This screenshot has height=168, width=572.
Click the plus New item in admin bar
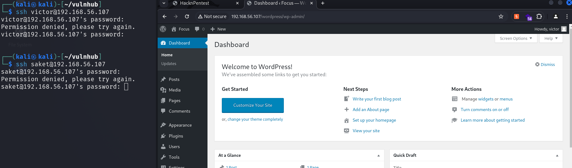coord(218,29)
